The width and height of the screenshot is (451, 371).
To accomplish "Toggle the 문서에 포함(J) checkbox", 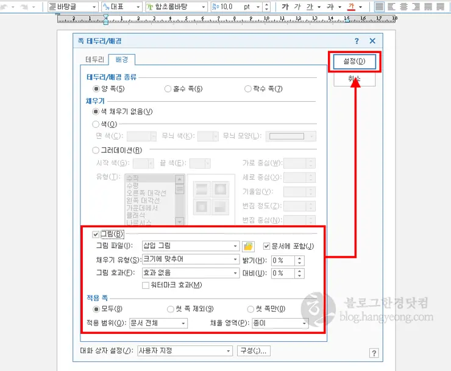I will pyautogui.click(x=266, y=246).
